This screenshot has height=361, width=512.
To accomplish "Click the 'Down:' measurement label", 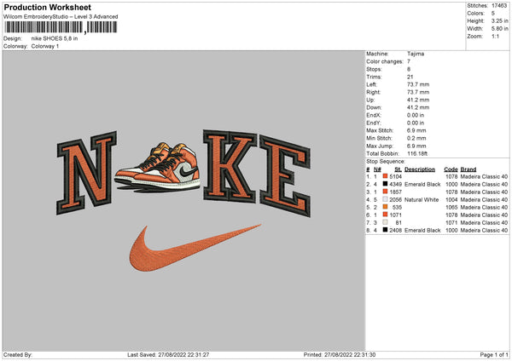I will coord(374,107).
